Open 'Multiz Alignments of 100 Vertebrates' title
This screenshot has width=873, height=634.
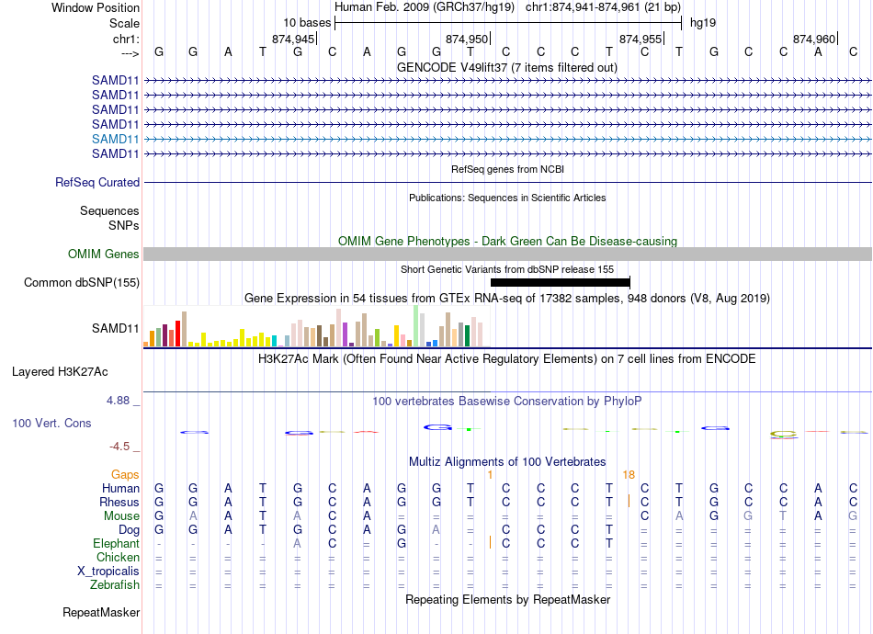(x=507, y=462)
